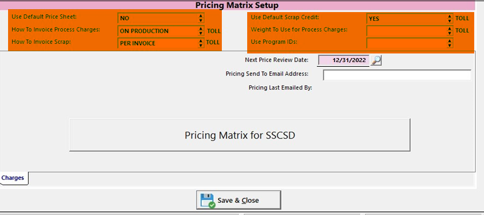
Task: Open the Use Default Price Sheet dropdown
Action: [161, 18]
